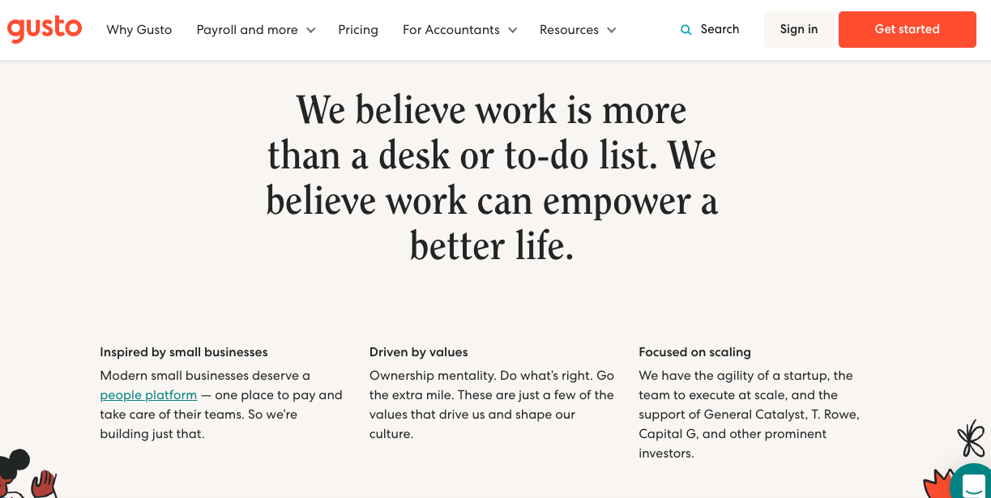Click the Get started button
991x498 pixels.
click(x=908, y=29)
